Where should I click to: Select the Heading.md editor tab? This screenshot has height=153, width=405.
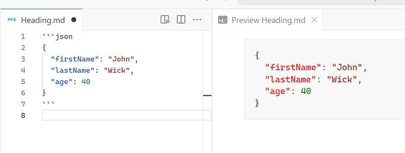pyautogui.click(x=41, y=20)
